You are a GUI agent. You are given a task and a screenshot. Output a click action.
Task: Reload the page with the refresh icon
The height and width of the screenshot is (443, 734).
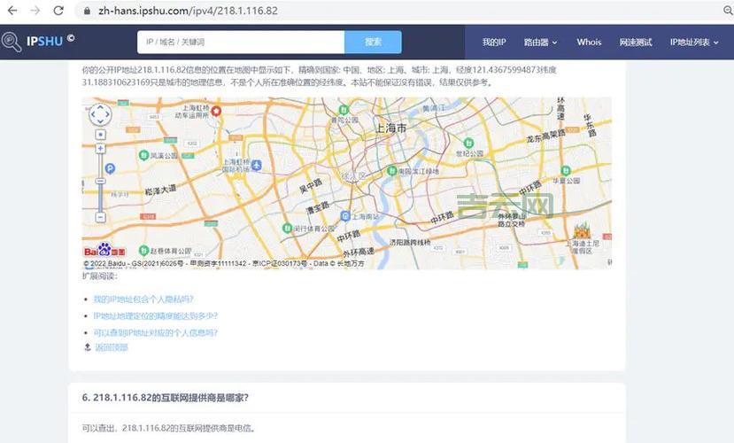(x=58, y=11)
